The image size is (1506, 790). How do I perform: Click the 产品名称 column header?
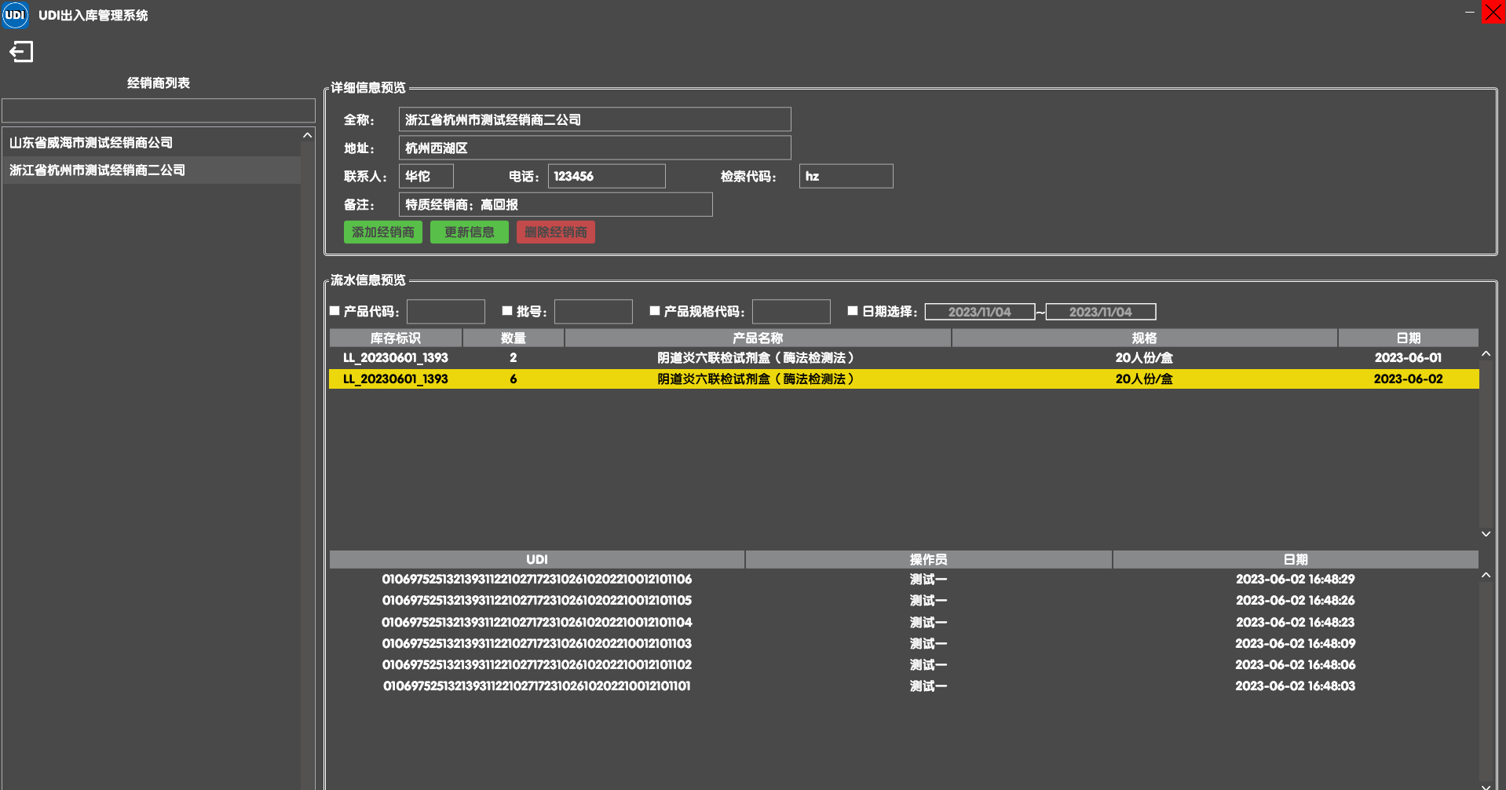click(x=758, y=338)
